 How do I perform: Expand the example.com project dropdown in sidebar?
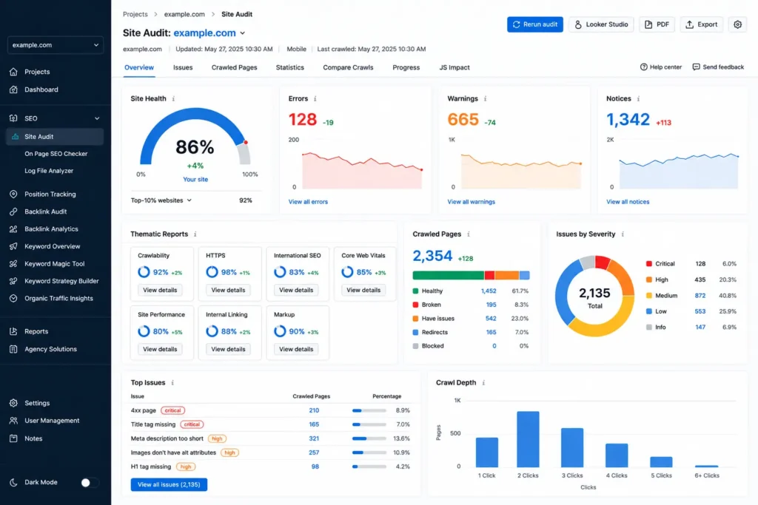(x=55, y=45)
